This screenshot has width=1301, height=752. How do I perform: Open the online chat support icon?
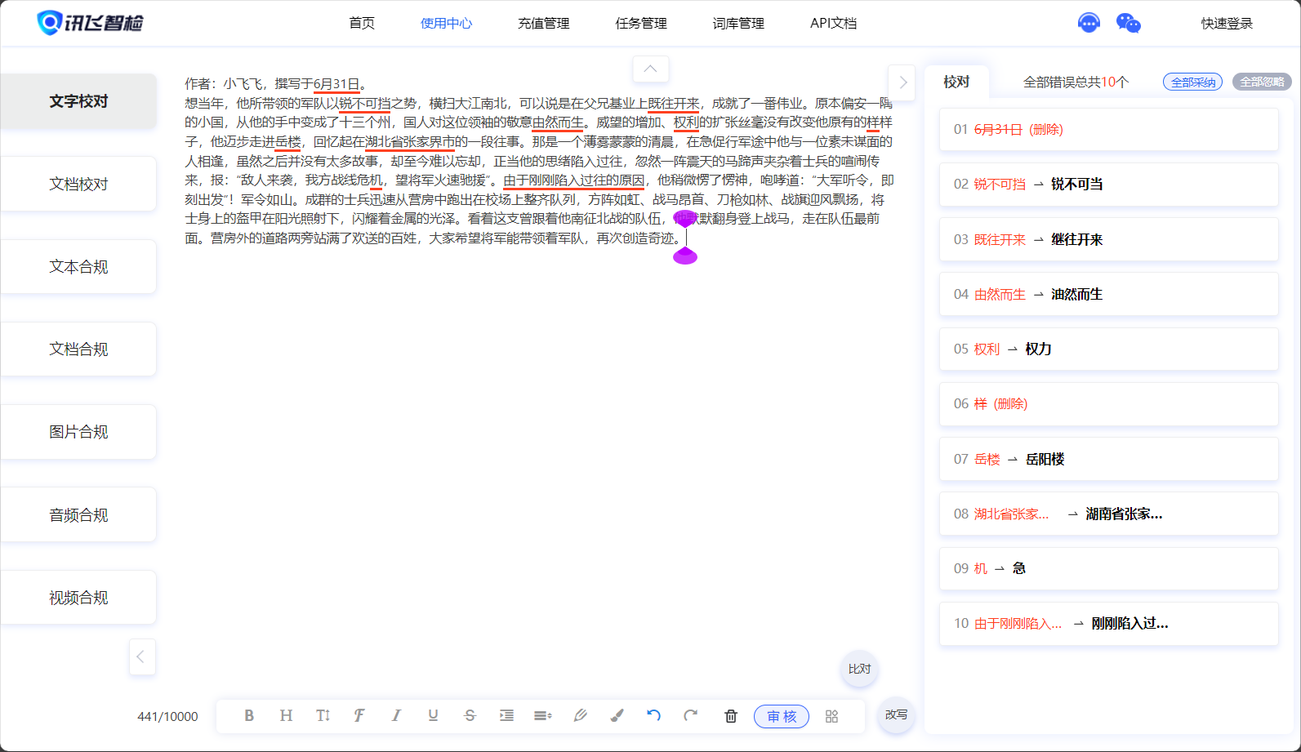tap(1089, 23)
